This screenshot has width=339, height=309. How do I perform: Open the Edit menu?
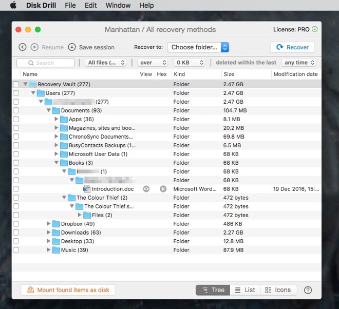click(90, 5)
